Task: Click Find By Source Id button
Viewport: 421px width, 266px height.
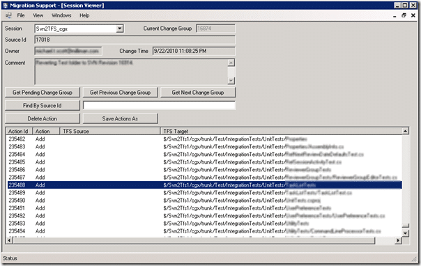Action: point(43,106)
